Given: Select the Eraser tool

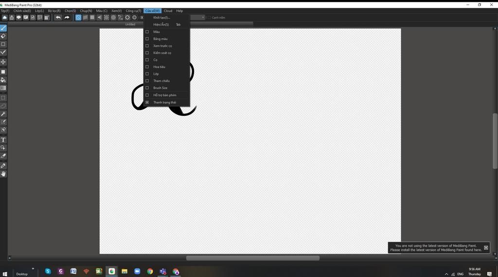Looking at the screenshot, I should point(3,36).
